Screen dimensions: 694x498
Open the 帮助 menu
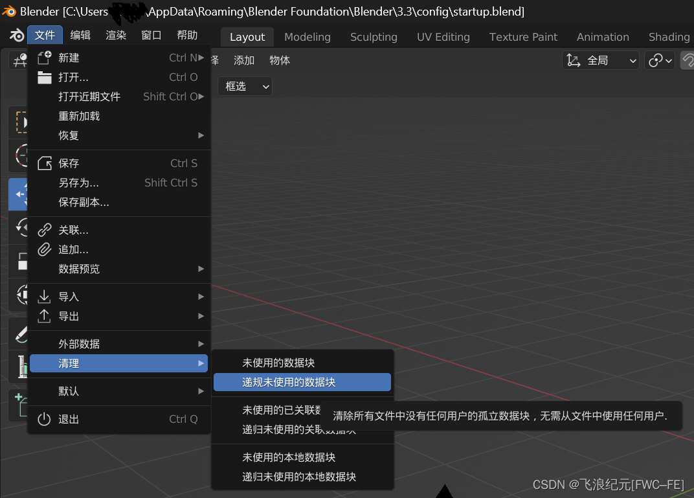pyautogui.click(x=187, y=36)
